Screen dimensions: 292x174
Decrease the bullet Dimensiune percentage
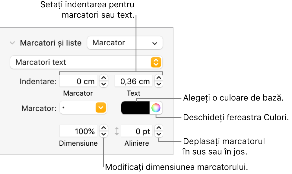[x=103, y=134]
